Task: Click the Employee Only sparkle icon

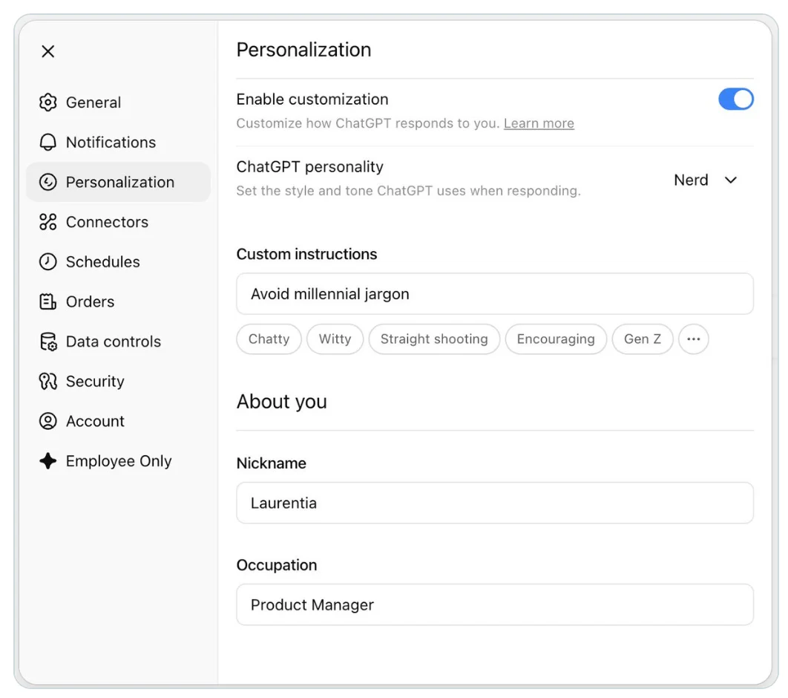Action: (x=47, y=461)
